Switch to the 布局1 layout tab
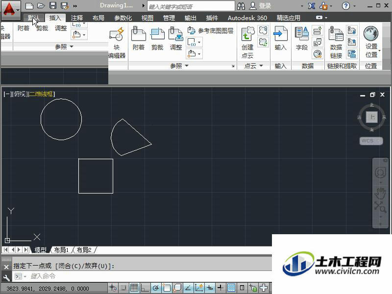392x294 pixels. pyautogui.click(x=61, y=250)
